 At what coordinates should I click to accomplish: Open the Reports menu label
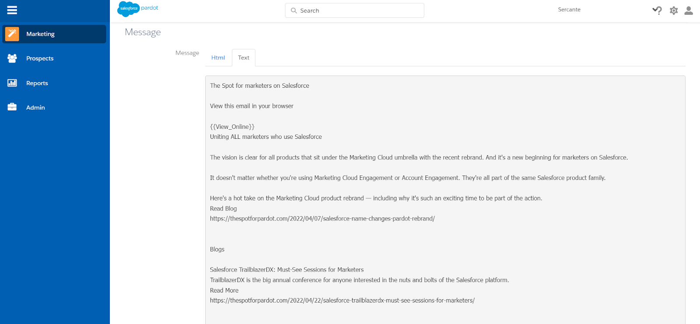tap(37, 83)
